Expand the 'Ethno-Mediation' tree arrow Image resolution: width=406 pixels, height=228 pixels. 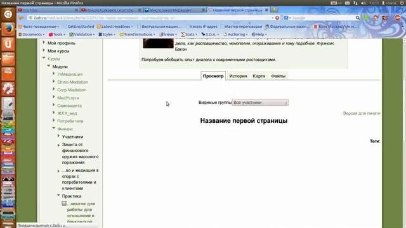click(x=53, y=82)
